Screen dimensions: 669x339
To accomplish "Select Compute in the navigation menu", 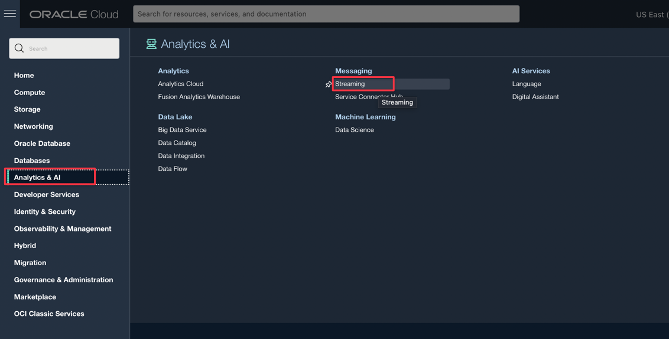I will point(30,93).
